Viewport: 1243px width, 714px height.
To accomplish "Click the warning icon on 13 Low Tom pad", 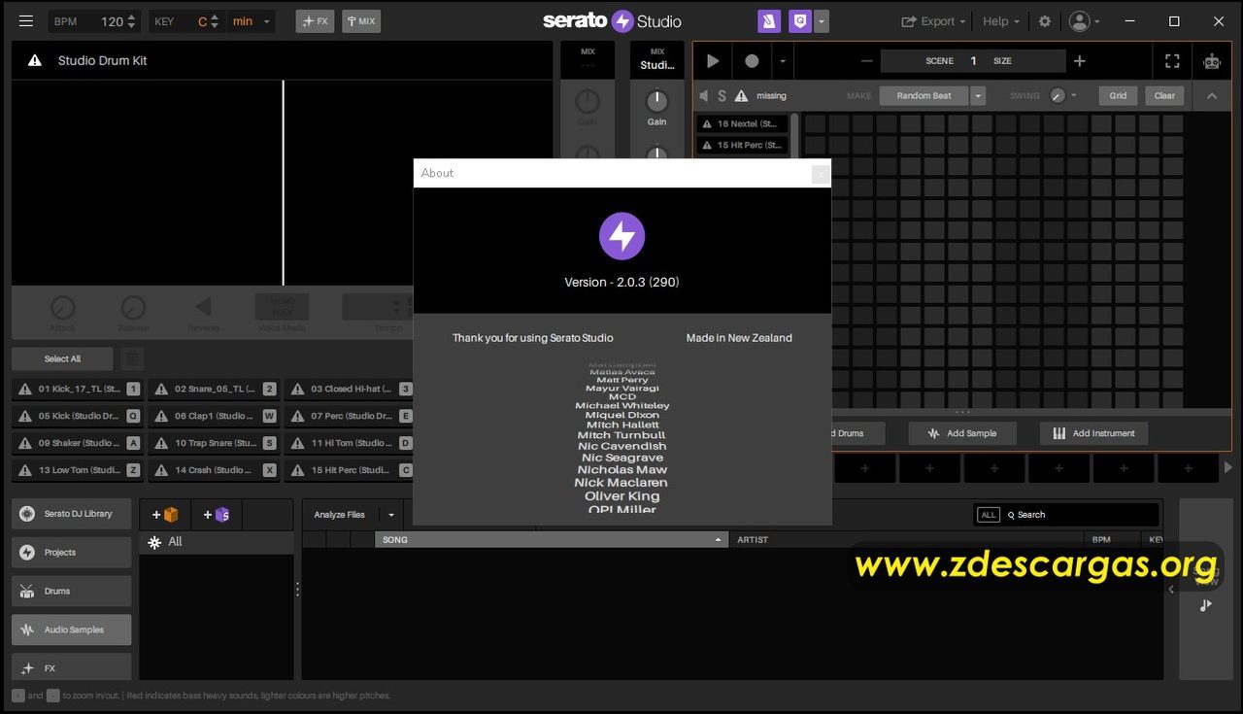I will [x=24, y=470].
